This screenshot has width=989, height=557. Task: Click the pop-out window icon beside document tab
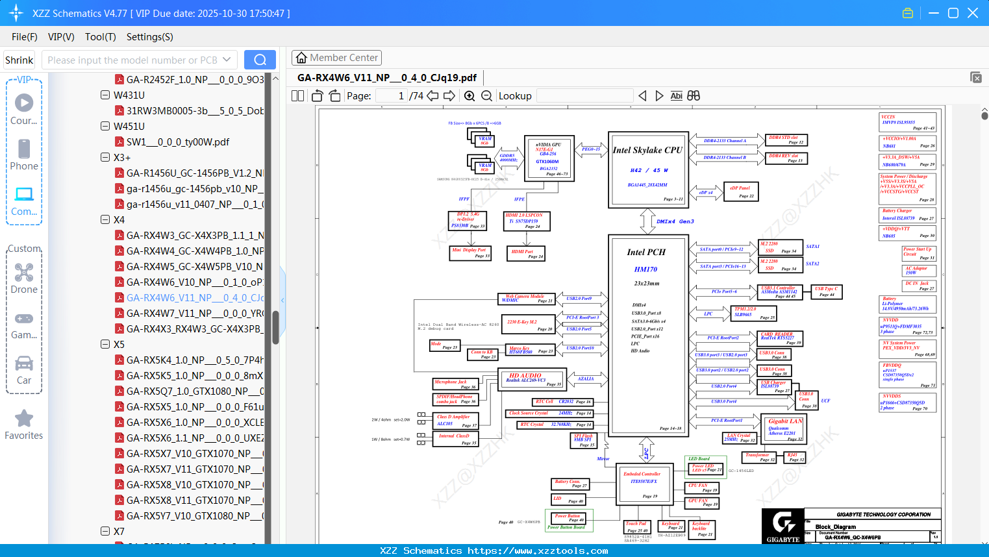coord(976,77)
